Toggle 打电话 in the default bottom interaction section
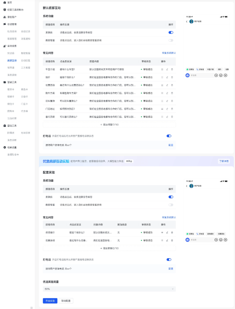This screenshot has height=309, width=235. pyautogui.click(x=169, y=136)
